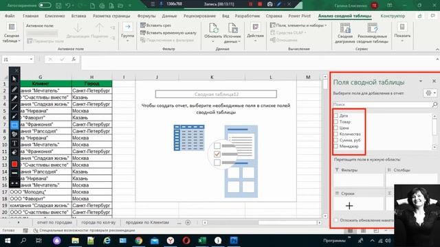Select the arrow drawing tool

[x=14, y=116]
